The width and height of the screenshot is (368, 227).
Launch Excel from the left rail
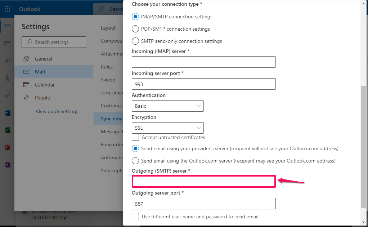pyautogui.click(x=7, y=130)
